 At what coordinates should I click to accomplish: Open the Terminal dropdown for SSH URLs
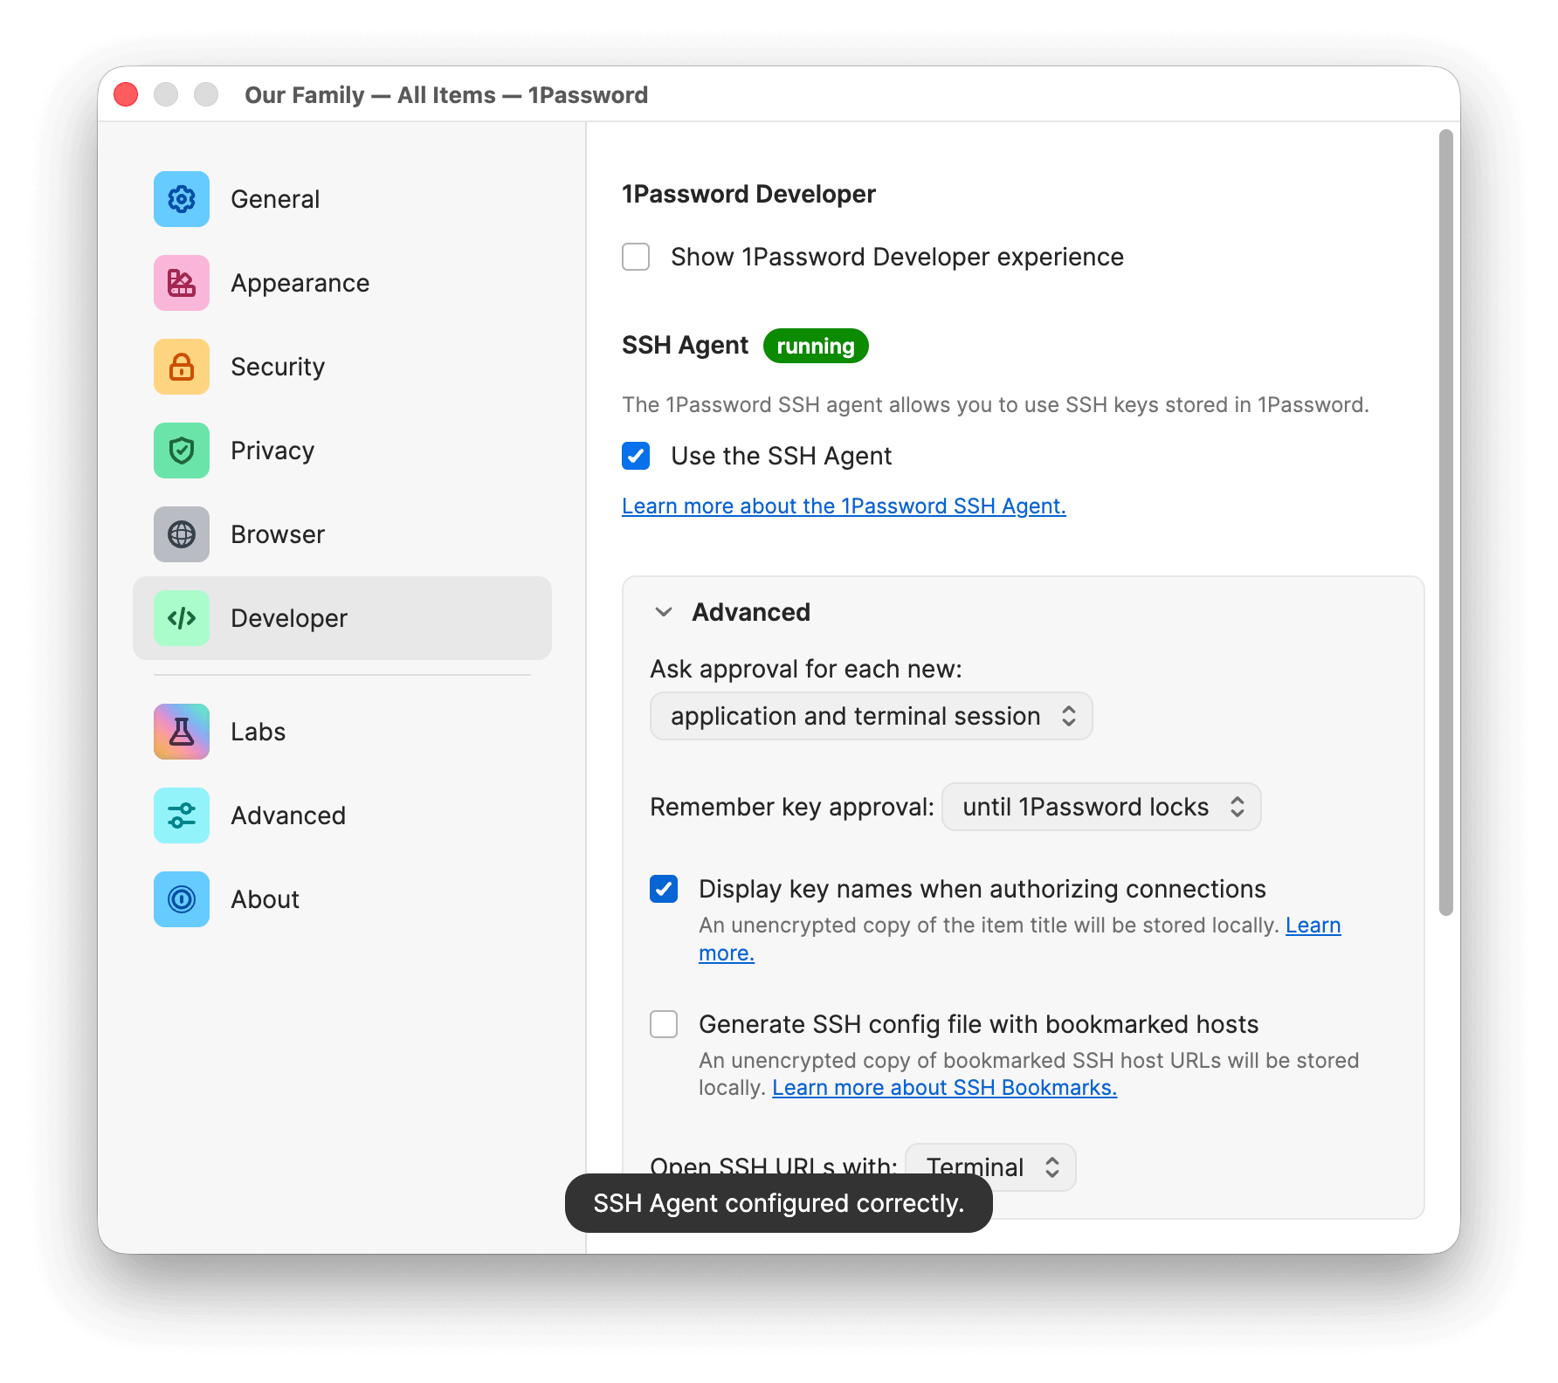(990, 1166)
